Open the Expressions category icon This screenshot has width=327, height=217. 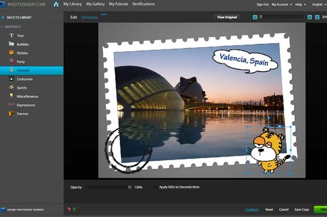click(11, 105)
